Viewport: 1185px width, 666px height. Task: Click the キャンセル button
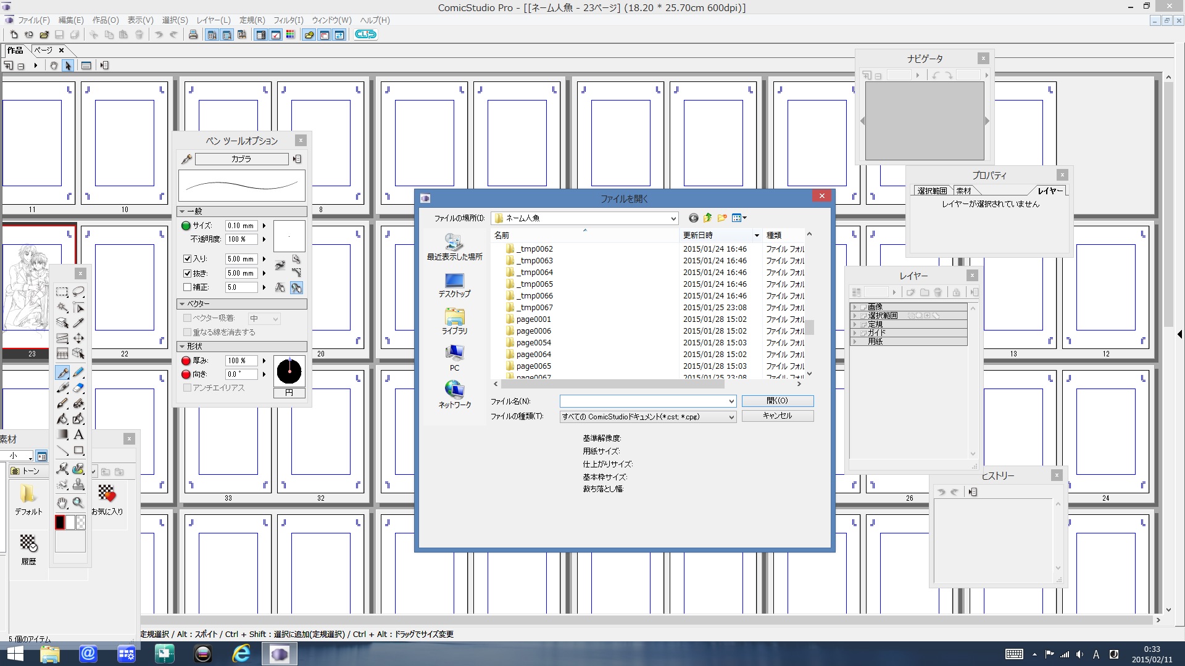[x=777, y=416]
